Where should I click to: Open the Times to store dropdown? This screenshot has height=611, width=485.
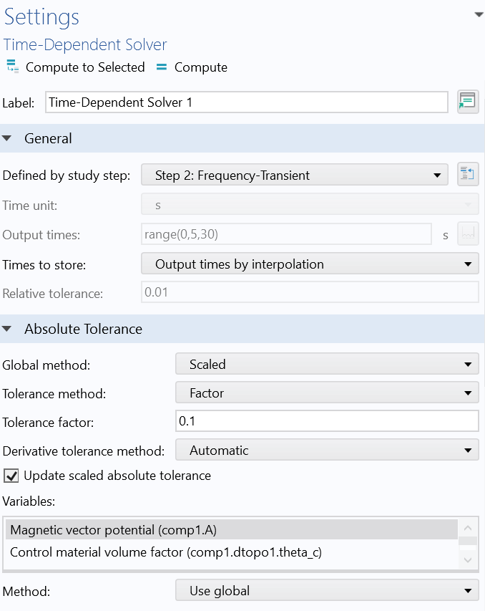(309, 264)
